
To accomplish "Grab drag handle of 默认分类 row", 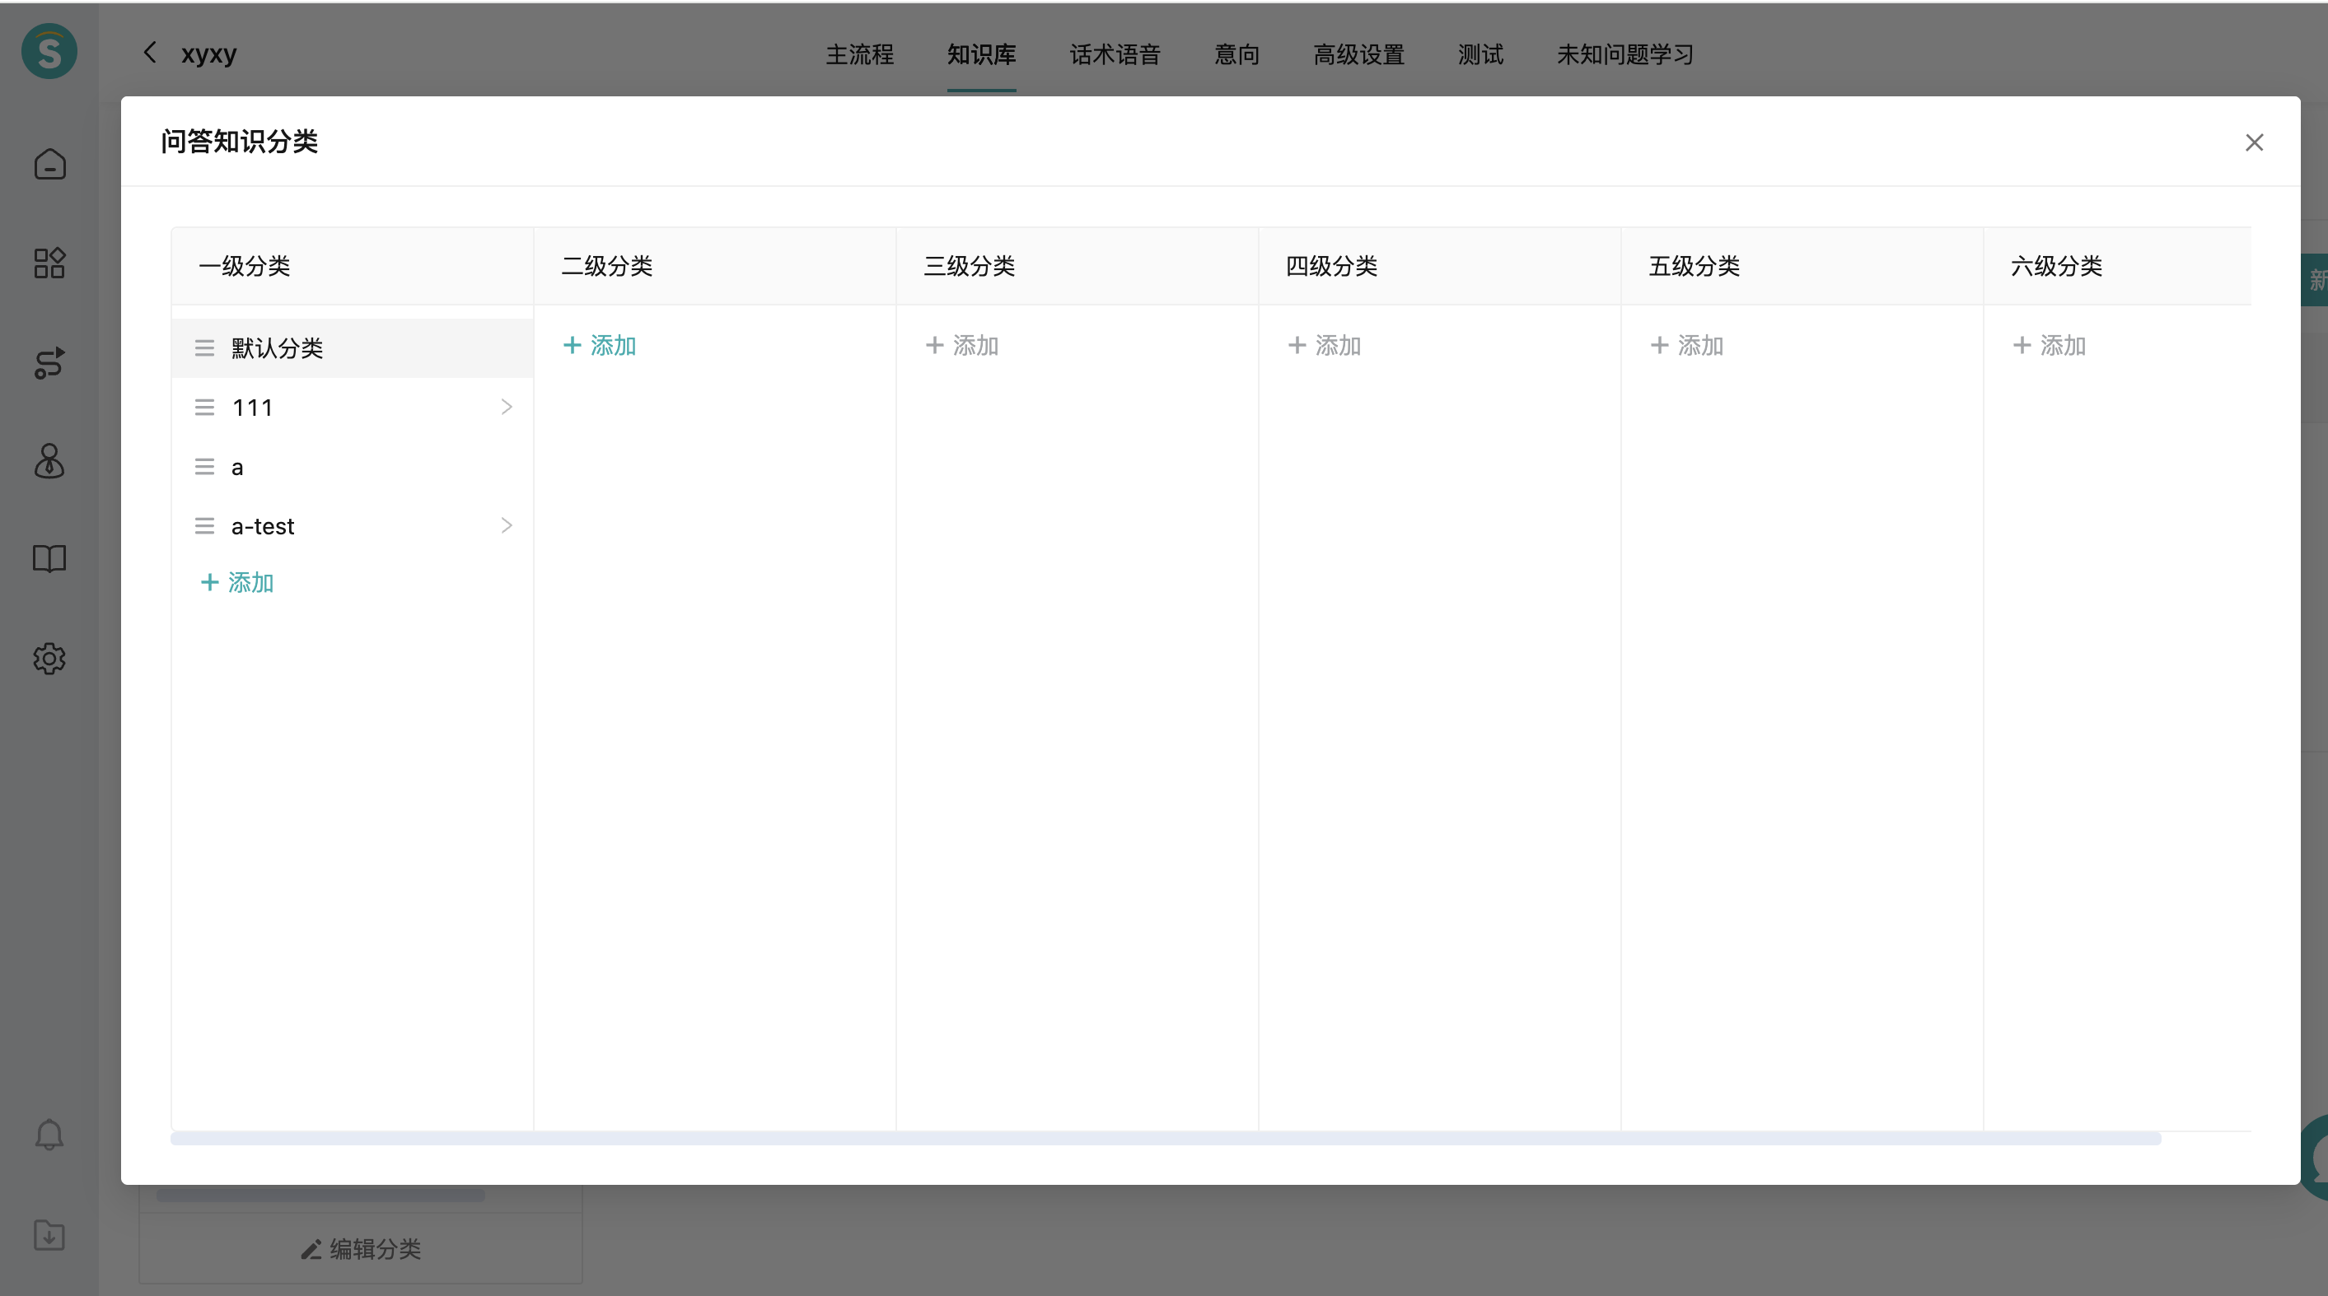I will tap(205, 347).
